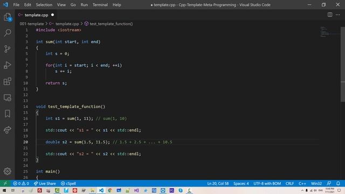Click 'test_template_function()' on line 14
345x194 pixels.
click(77, 107)
